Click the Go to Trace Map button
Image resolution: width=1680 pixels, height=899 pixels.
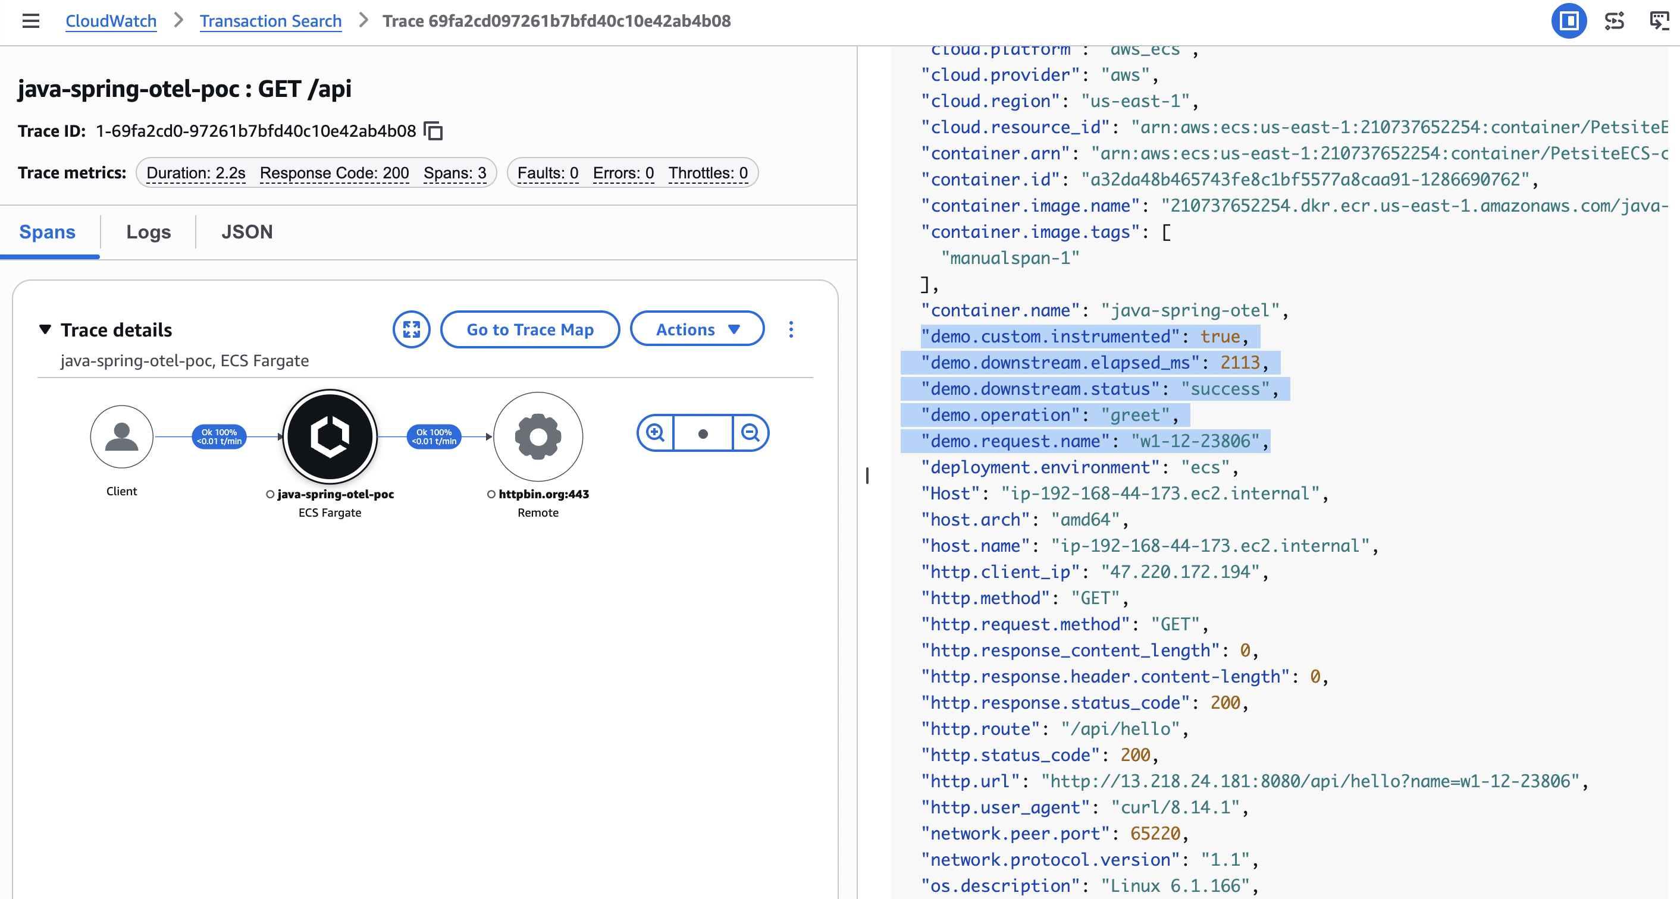coord(530,329)
